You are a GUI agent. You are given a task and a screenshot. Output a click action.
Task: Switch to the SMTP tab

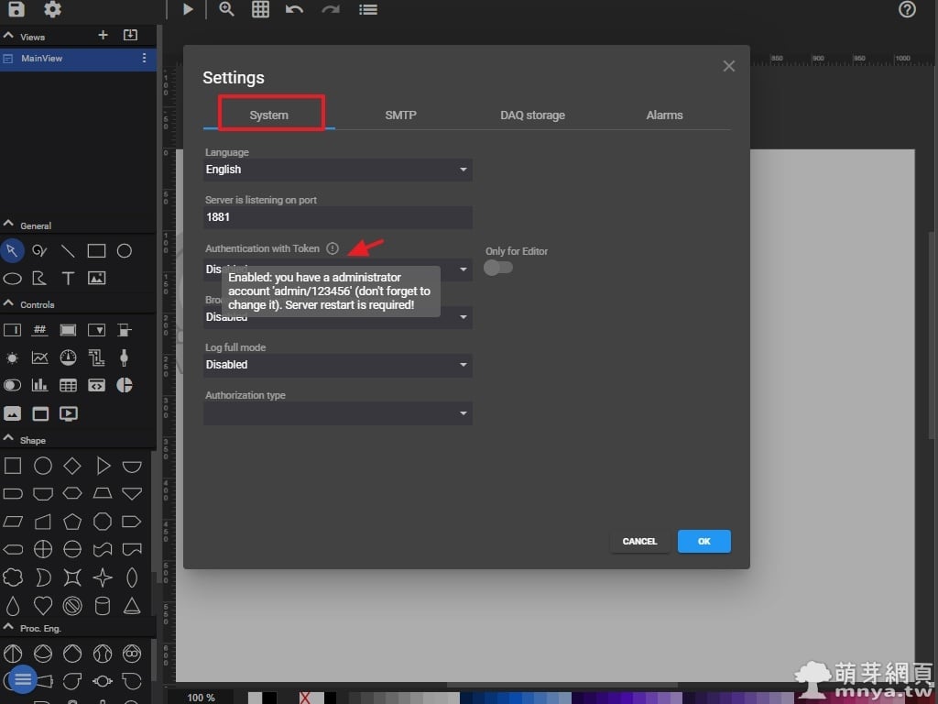pos(400,115)
